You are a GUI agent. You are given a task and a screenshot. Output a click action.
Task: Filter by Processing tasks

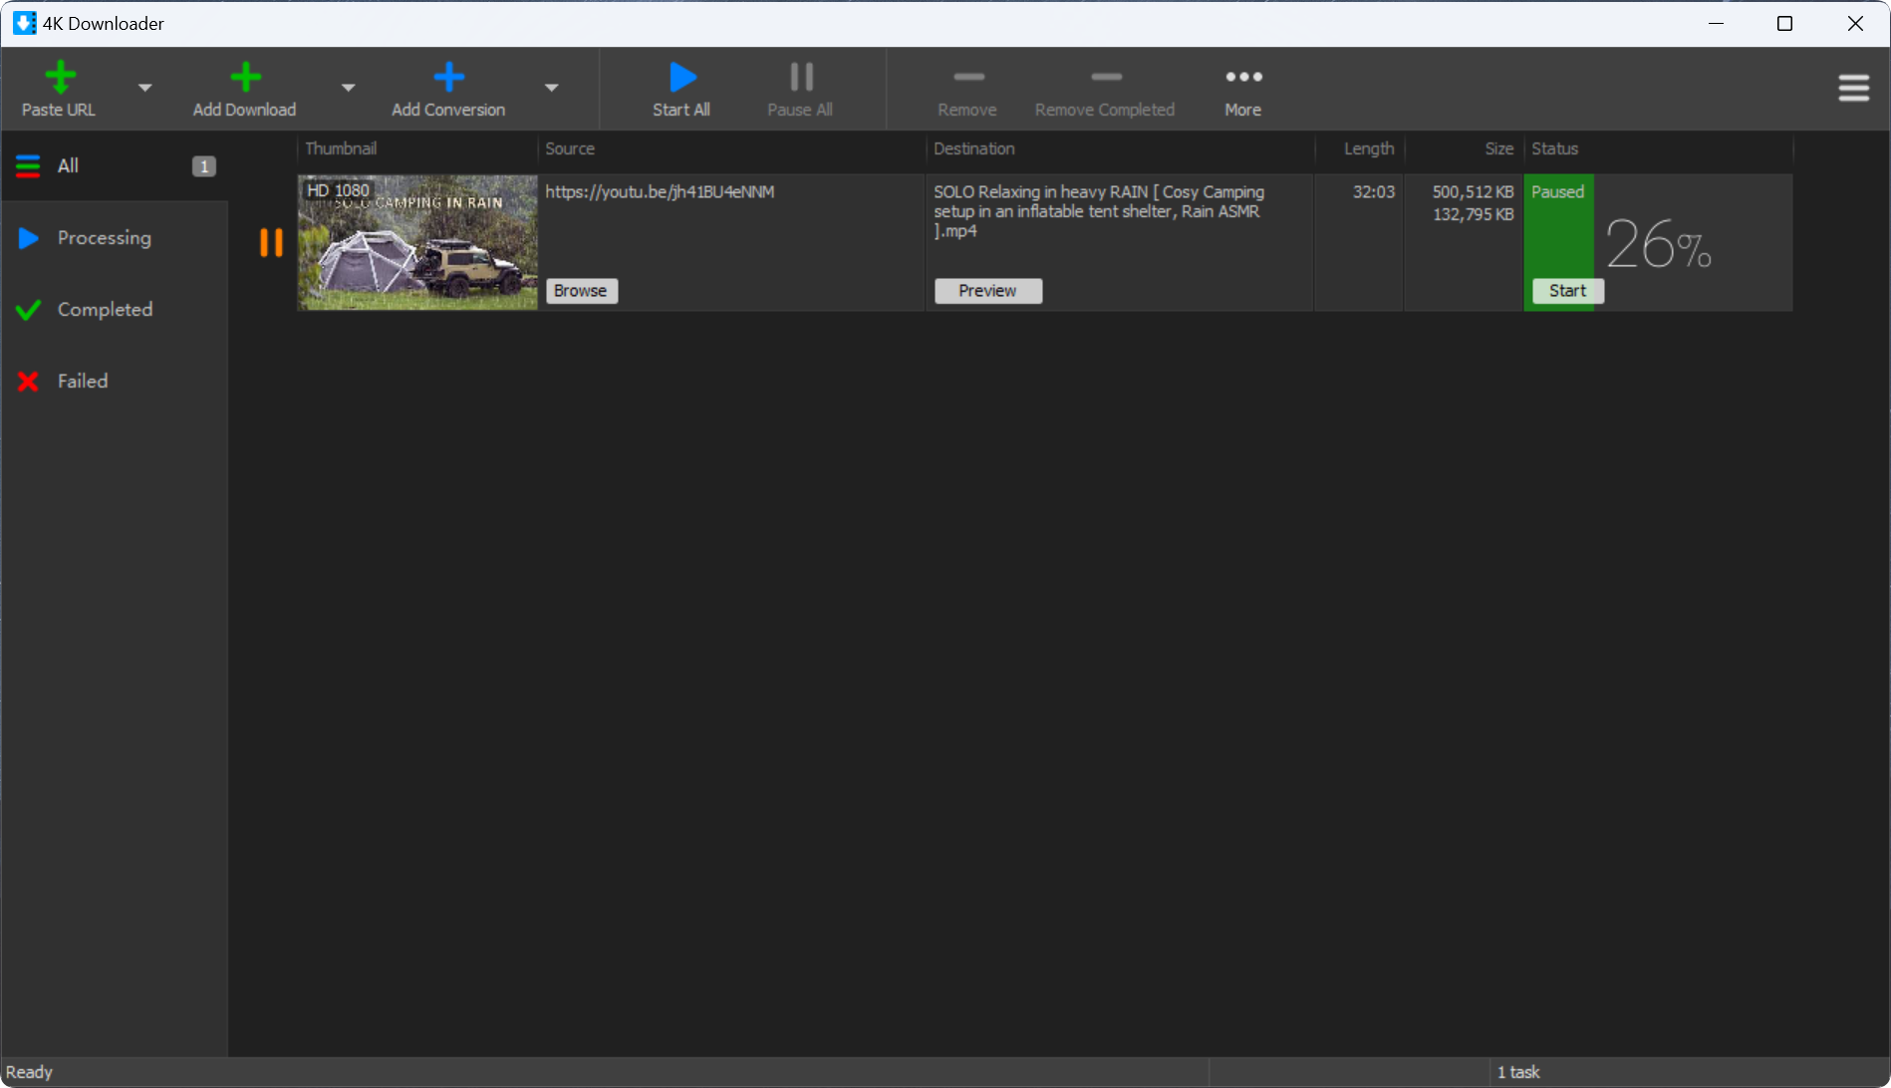click(104, 238)
